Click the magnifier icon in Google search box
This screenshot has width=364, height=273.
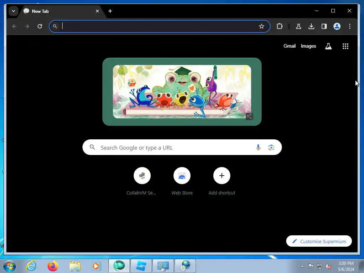(x=92, y=147)
